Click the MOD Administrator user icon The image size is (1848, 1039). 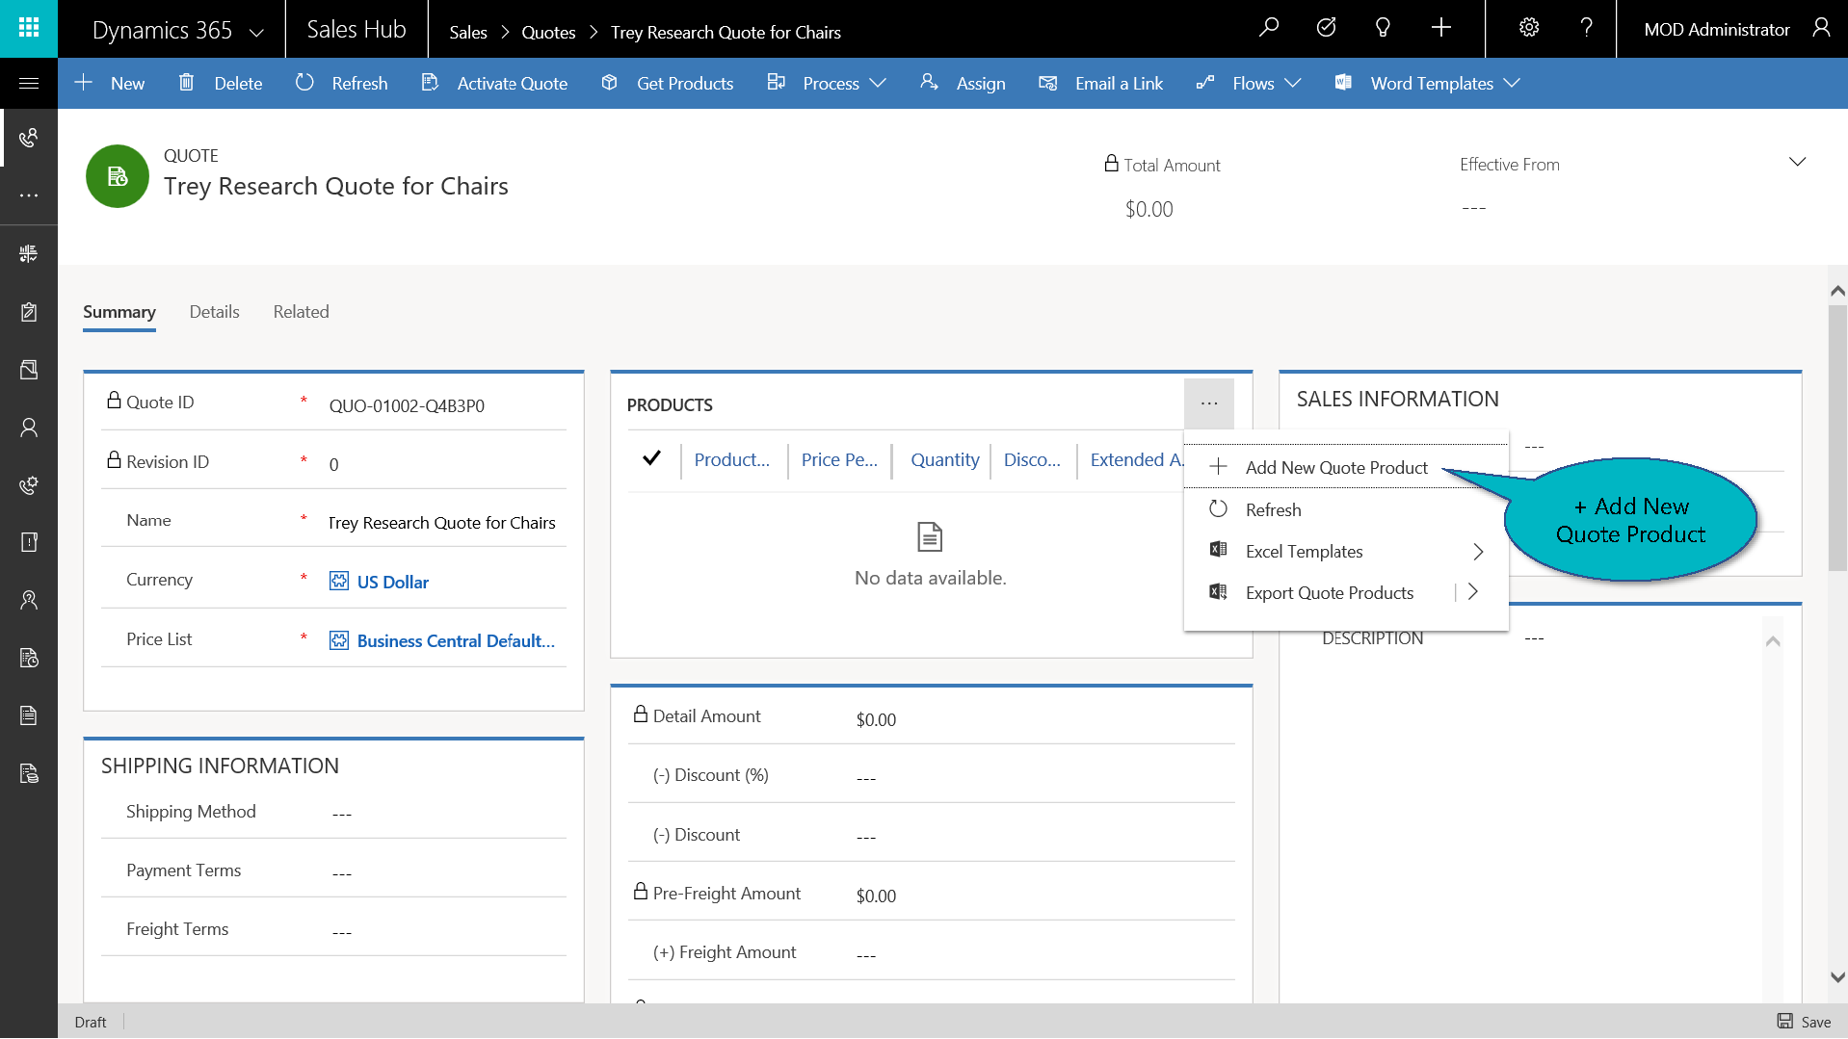coord(1821,28)
